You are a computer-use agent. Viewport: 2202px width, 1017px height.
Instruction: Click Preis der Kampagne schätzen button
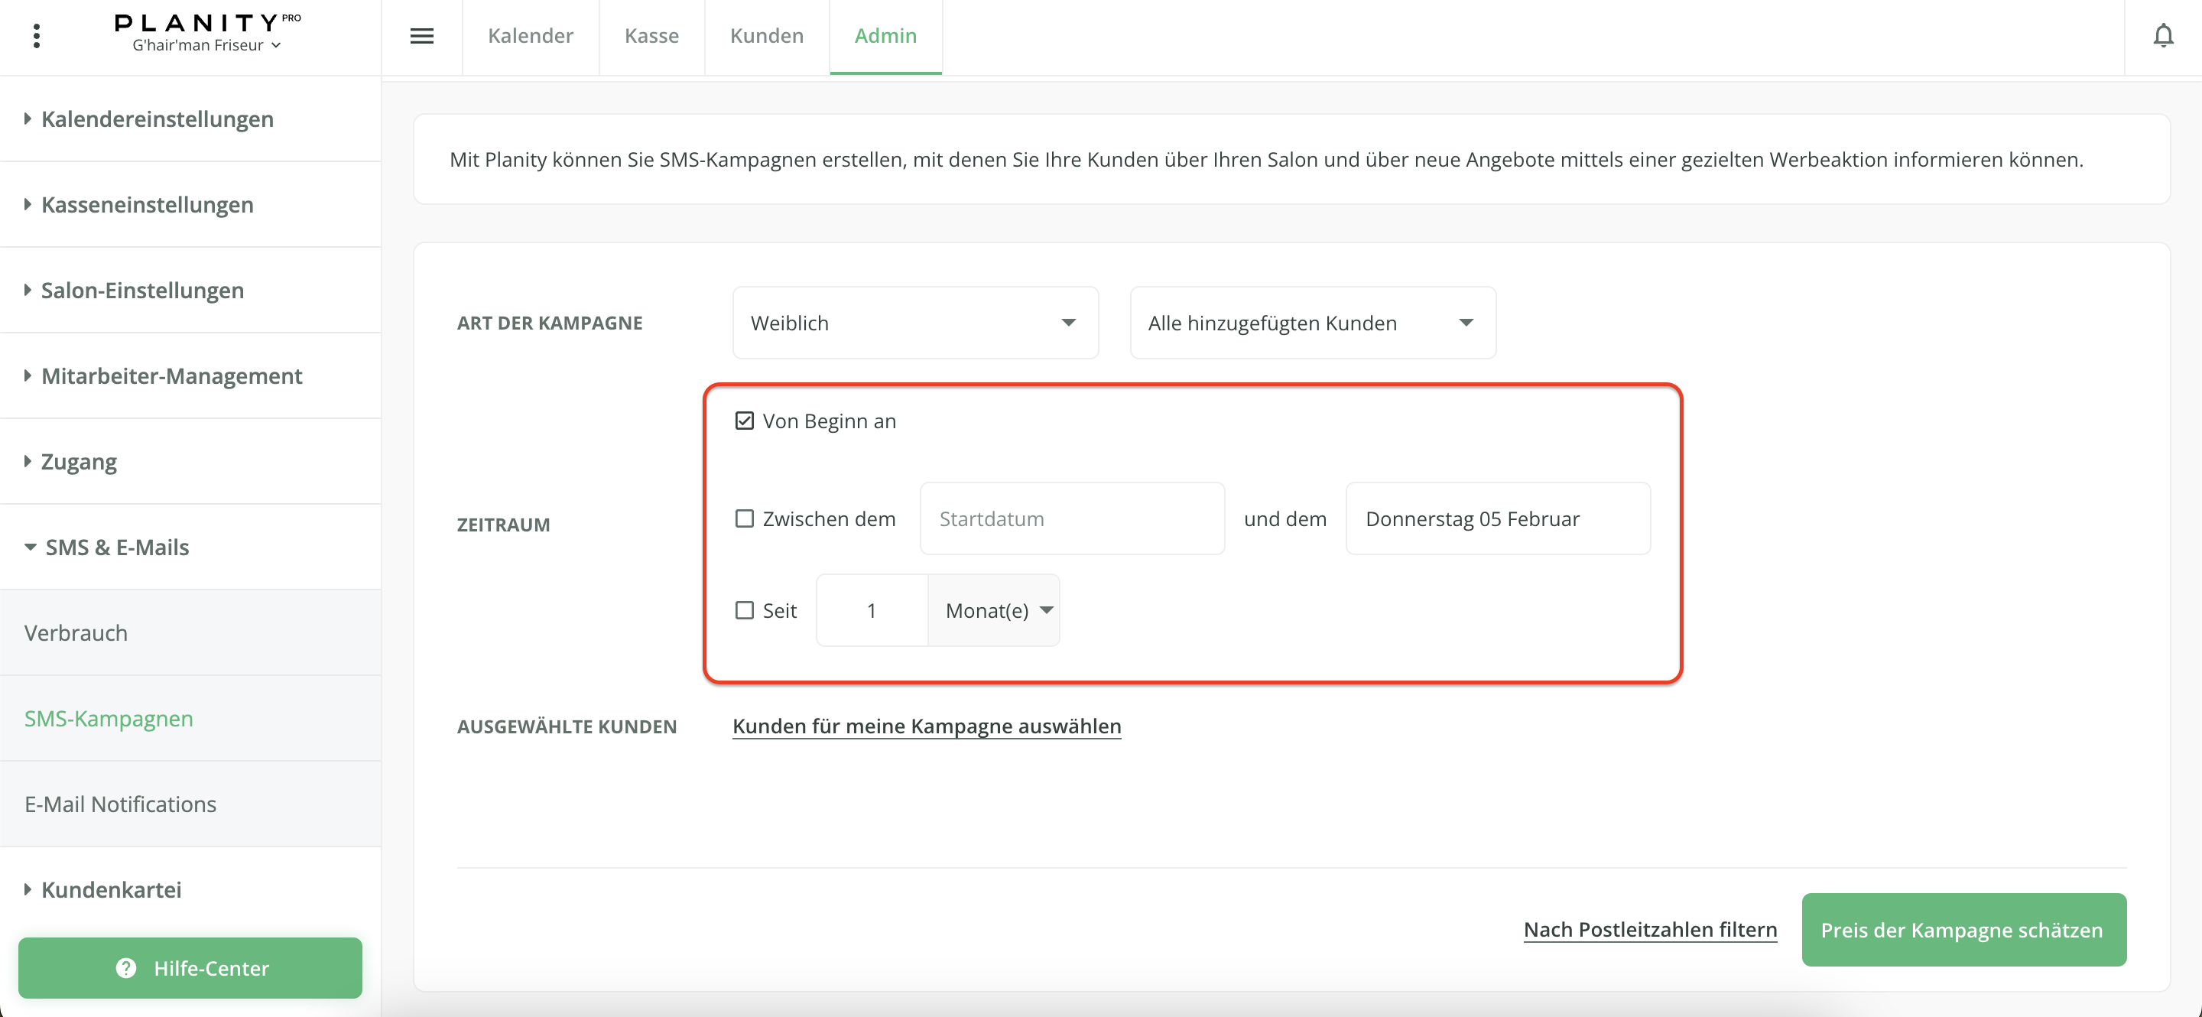1963,930
